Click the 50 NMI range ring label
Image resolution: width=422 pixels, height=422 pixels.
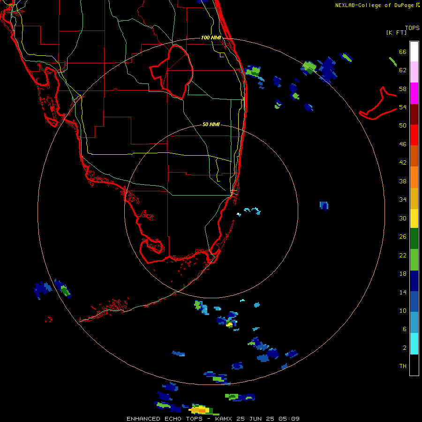[211, 124]
